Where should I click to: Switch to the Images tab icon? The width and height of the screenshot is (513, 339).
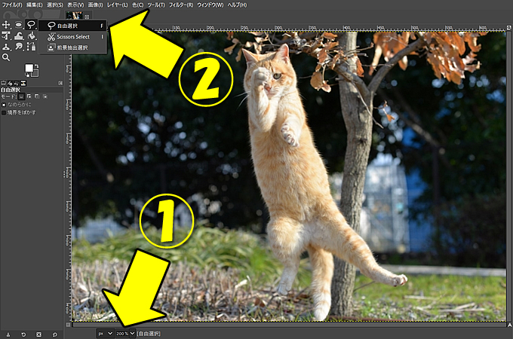click(x=23, y=84)
